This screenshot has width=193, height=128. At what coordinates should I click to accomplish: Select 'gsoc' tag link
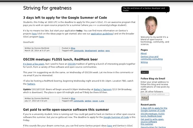pos(107,51)
